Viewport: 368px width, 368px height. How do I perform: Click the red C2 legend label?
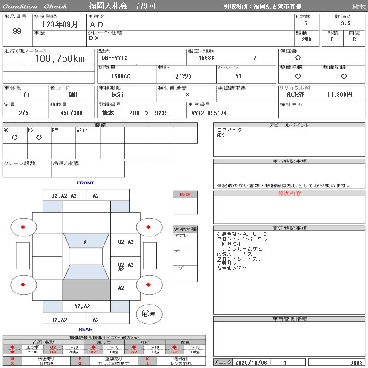174,352
